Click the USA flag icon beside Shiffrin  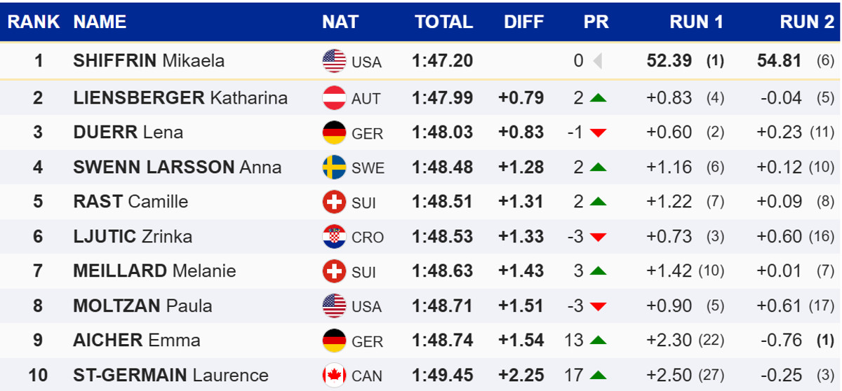[x=334, y=61]
